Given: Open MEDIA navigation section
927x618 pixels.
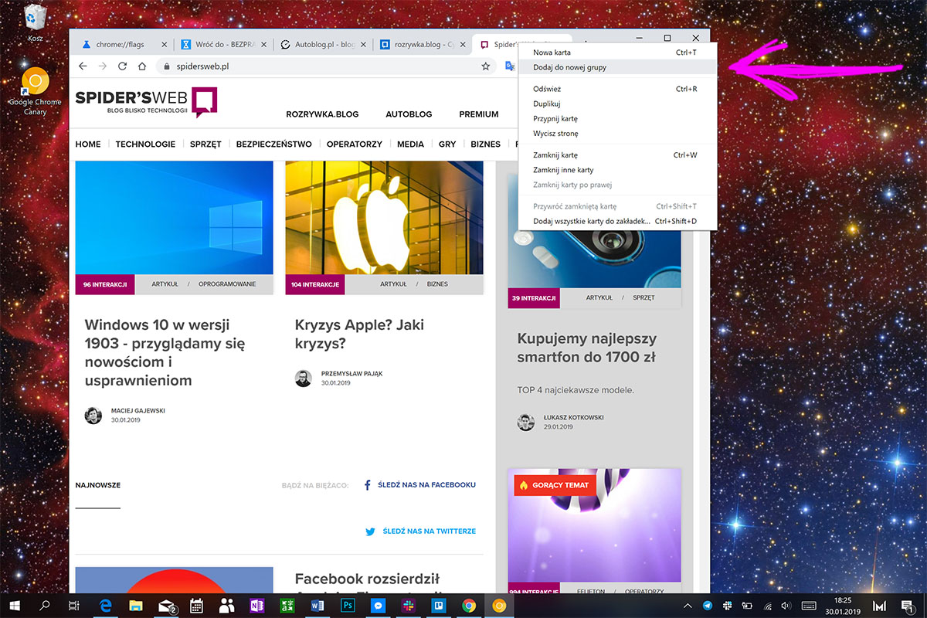Looking at the screenshot, I should [410, 144].
